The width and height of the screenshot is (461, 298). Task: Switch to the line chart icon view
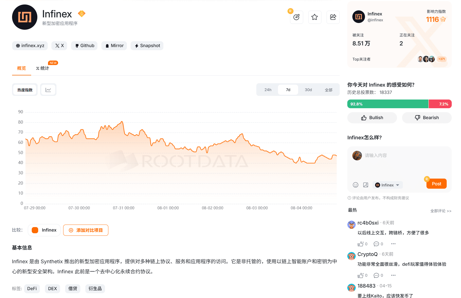pyautogui.click(x=48, y=90)
